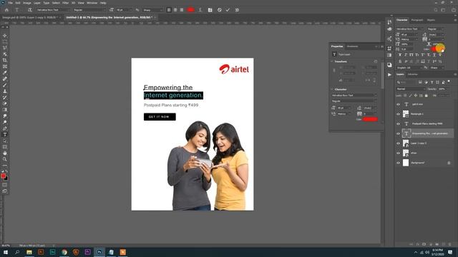Open the Create warped text option
The image size is (458, 257).
pos(200,10)
